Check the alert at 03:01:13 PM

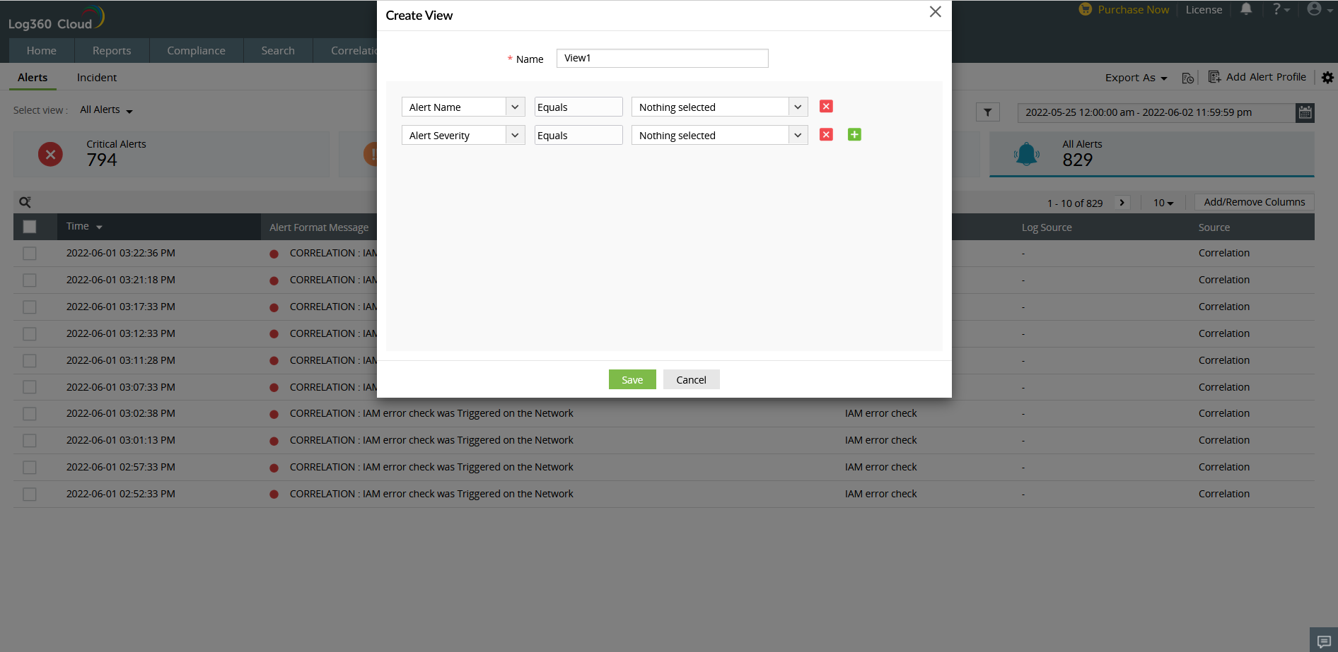pos(30,441)
